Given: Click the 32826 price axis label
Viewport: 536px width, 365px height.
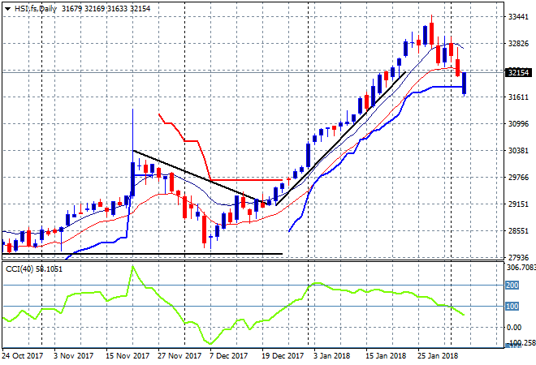Looking at the screenshot, I should [518, 43].
